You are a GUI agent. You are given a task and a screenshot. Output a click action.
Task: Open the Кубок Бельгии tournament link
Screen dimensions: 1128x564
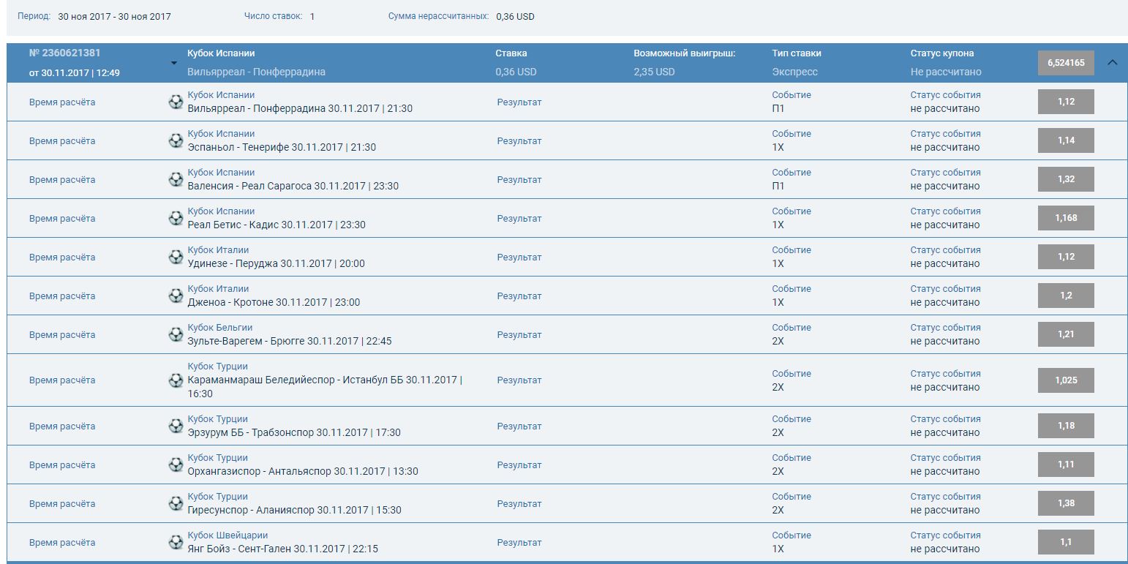click(x=219, y=328)
